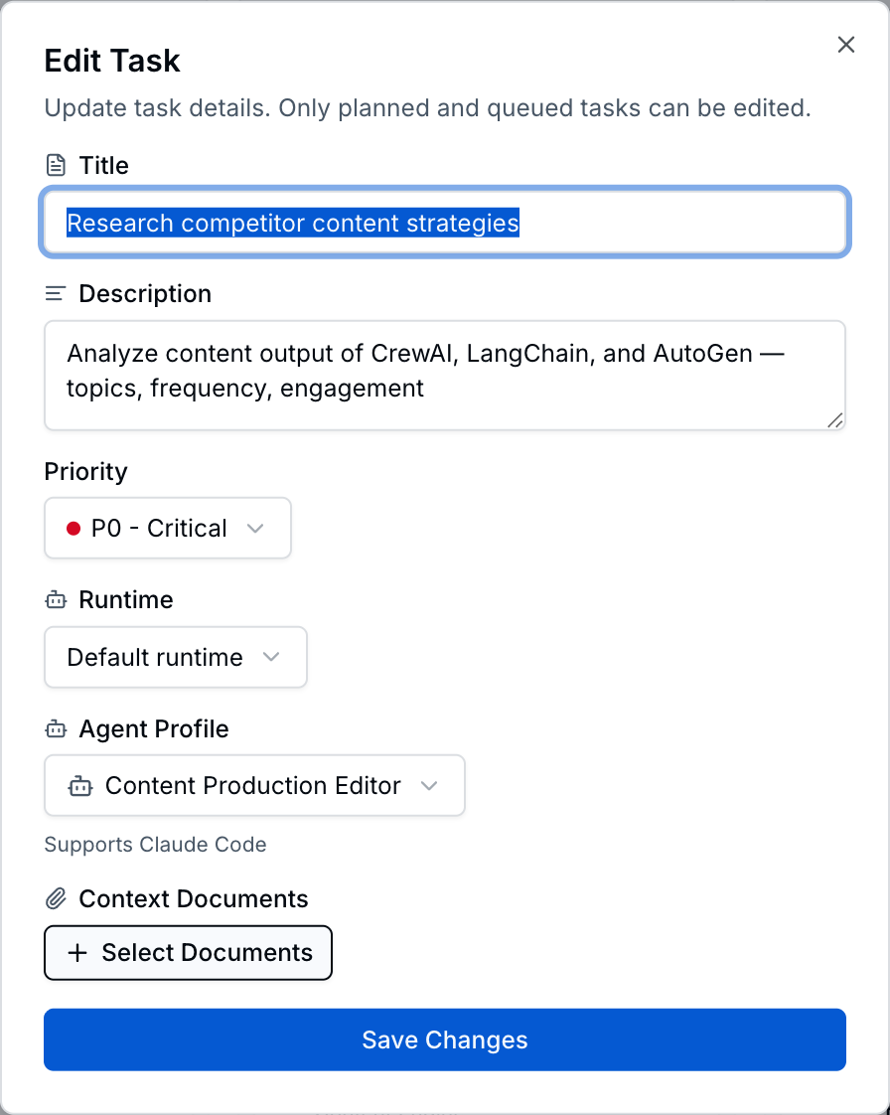This screenshot has height=1115, width=890.
Task: Click the chevron on the Priority selector
Action: 258,528
